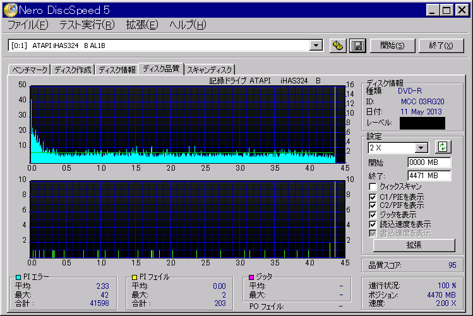The width and height of the screenshot is (473, 316).
Task: Select the ディスク品質 tab
Action: tap(161, 69)
